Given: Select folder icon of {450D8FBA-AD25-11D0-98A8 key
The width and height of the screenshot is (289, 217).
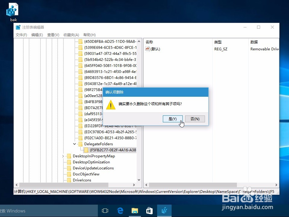Looking at the screenshot, I should coord(81,42).
